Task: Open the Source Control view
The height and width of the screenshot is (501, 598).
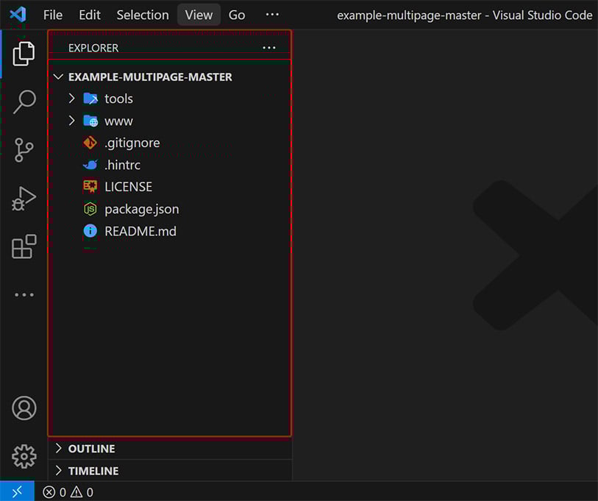Action: (x=24, y=149)
